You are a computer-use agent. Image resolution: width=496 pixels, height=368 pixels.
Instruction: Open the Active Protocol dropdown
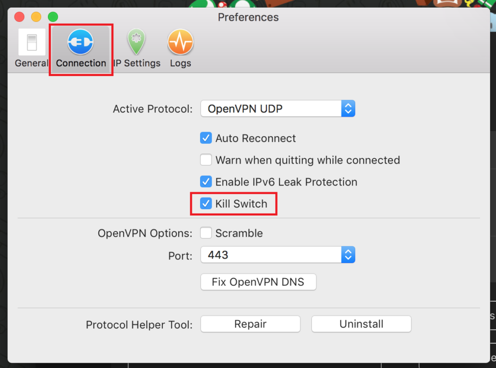pos(278,109)
